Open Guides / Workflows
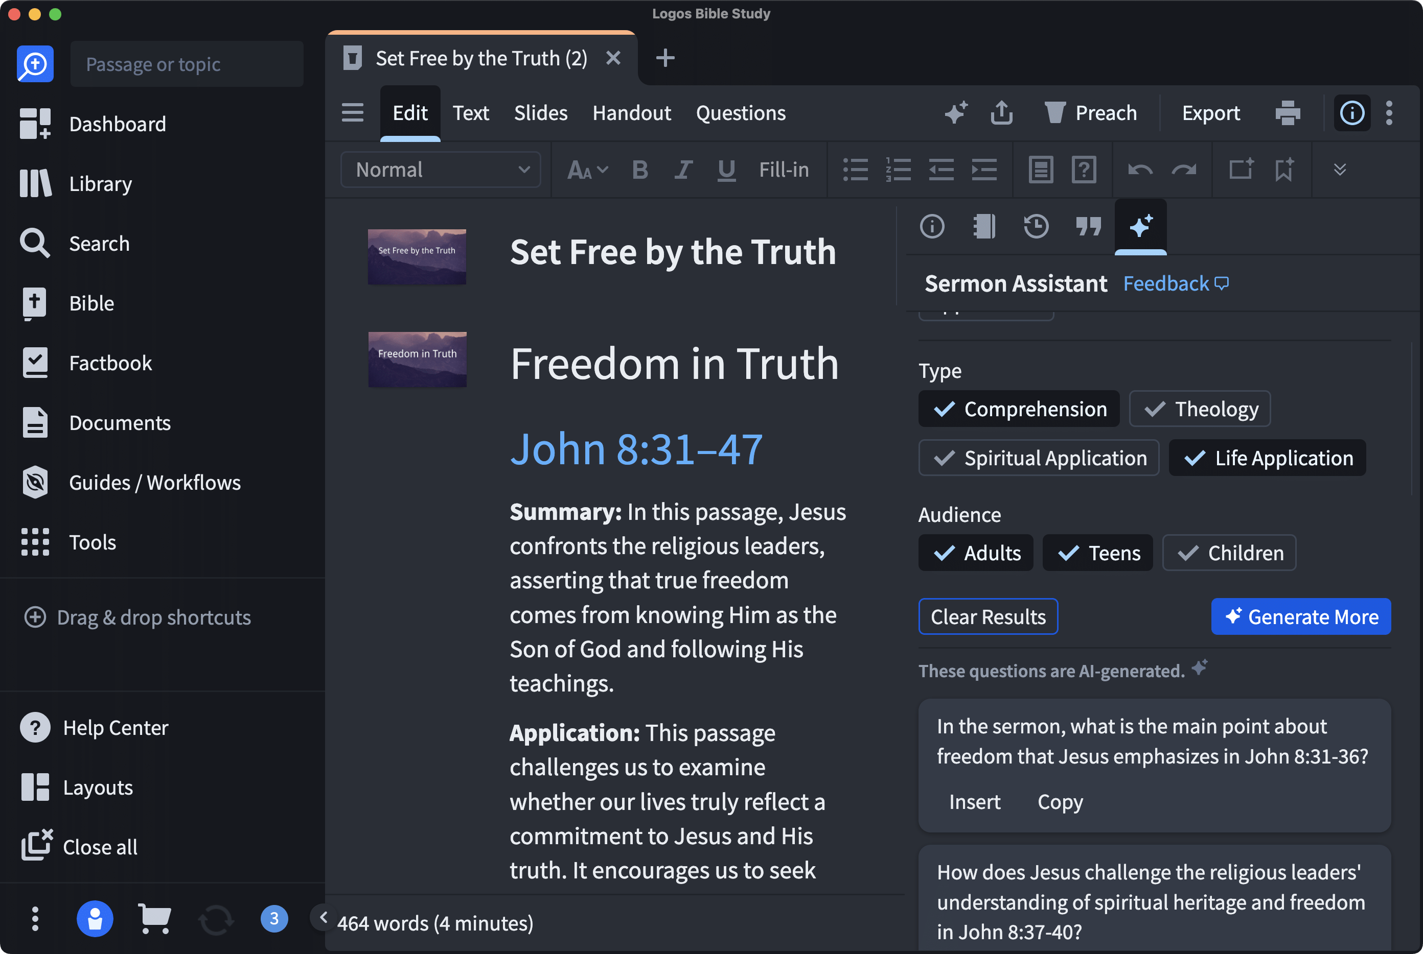 pyautogui.click(x=130, y=483)
